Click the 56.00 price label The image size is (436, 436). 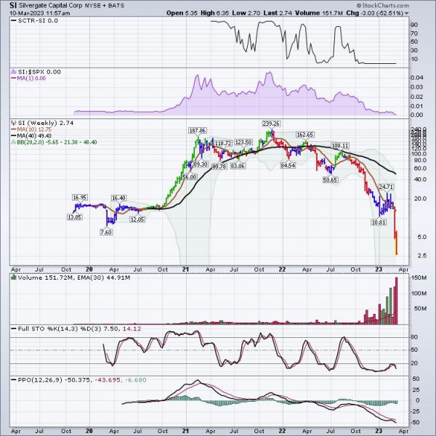(190, 177)
